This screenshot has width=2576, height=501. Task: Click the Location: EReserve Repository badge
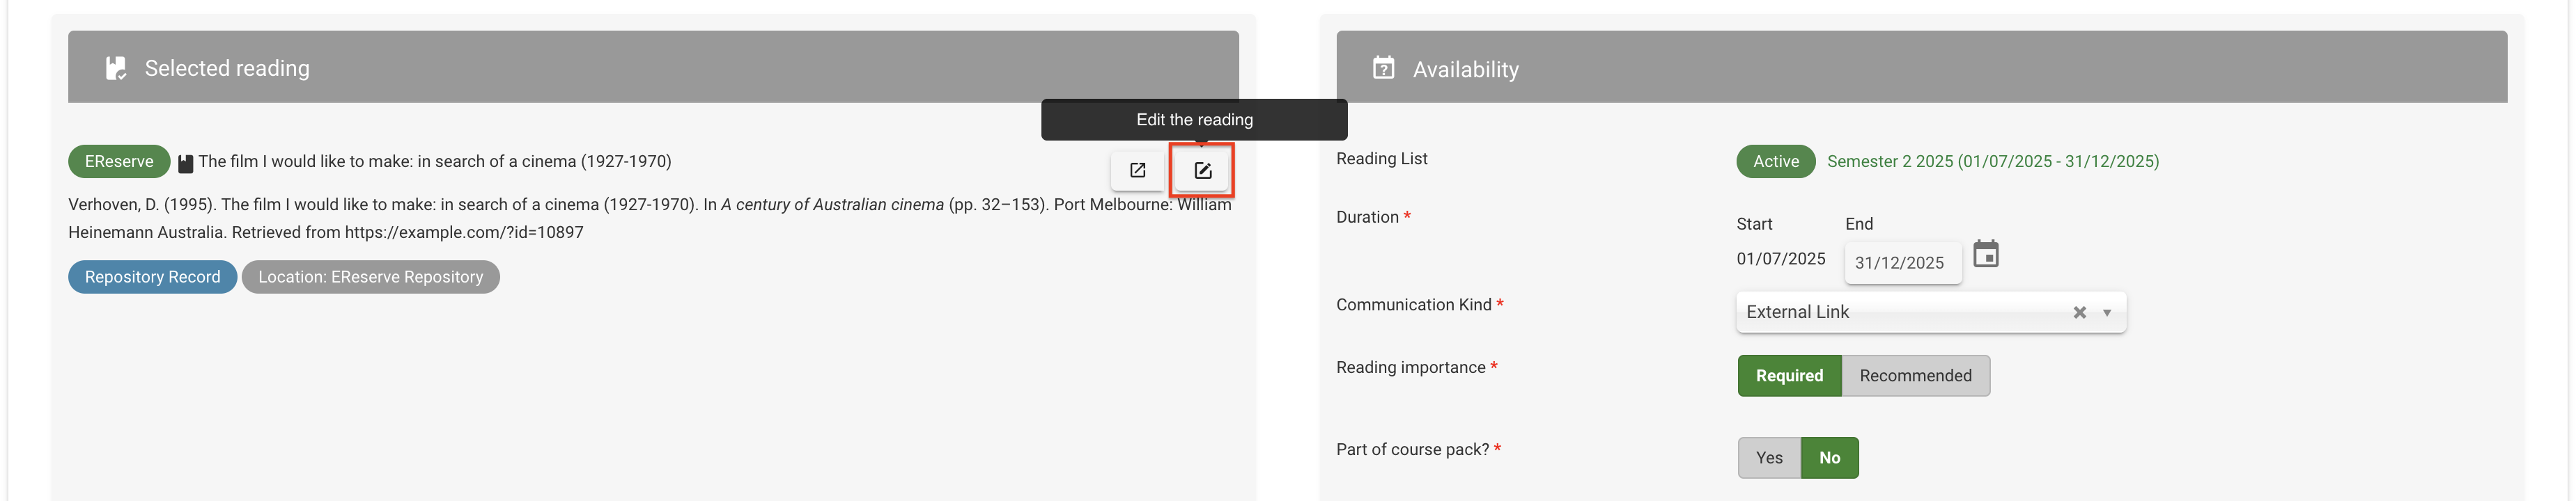(370, 276)
